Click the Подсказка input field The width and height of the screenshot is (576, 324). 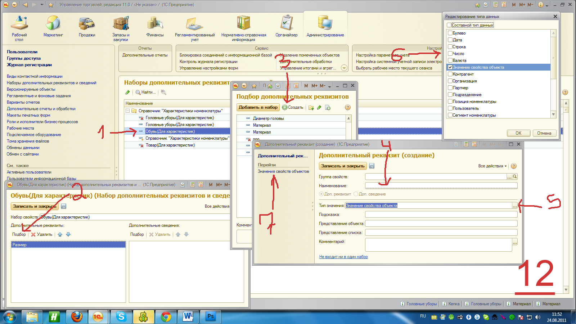[441, 215]
